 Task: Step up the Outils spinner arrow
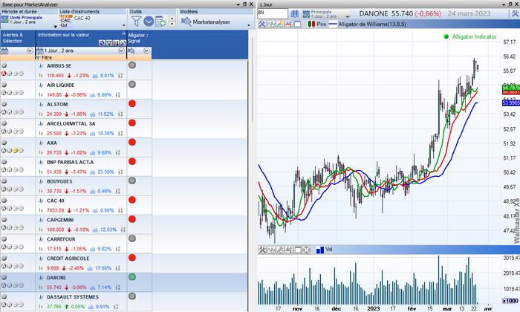tap(172, 19)
